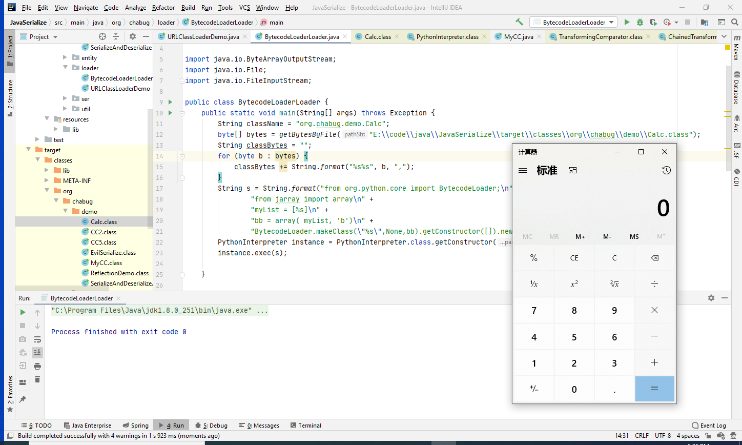742x445 pixels.
Task: Open Search Everywhere magnifier icon
Action: point(734,22)
